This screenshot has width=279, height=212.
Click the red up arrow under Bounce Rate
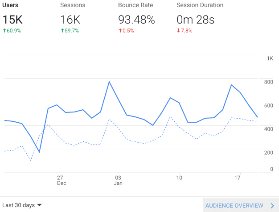[120, 31]
